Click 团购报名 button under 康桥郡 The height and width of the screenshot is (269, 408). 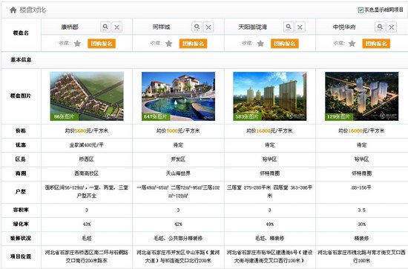click(102, 44)
